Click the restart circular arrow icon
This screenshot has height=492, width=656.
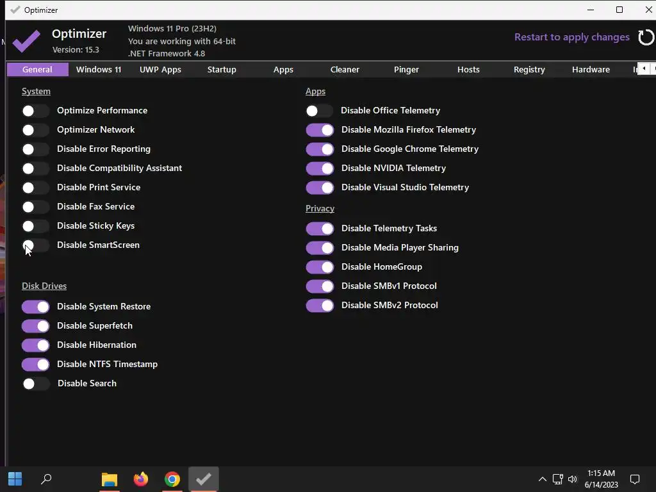point(646,37)
